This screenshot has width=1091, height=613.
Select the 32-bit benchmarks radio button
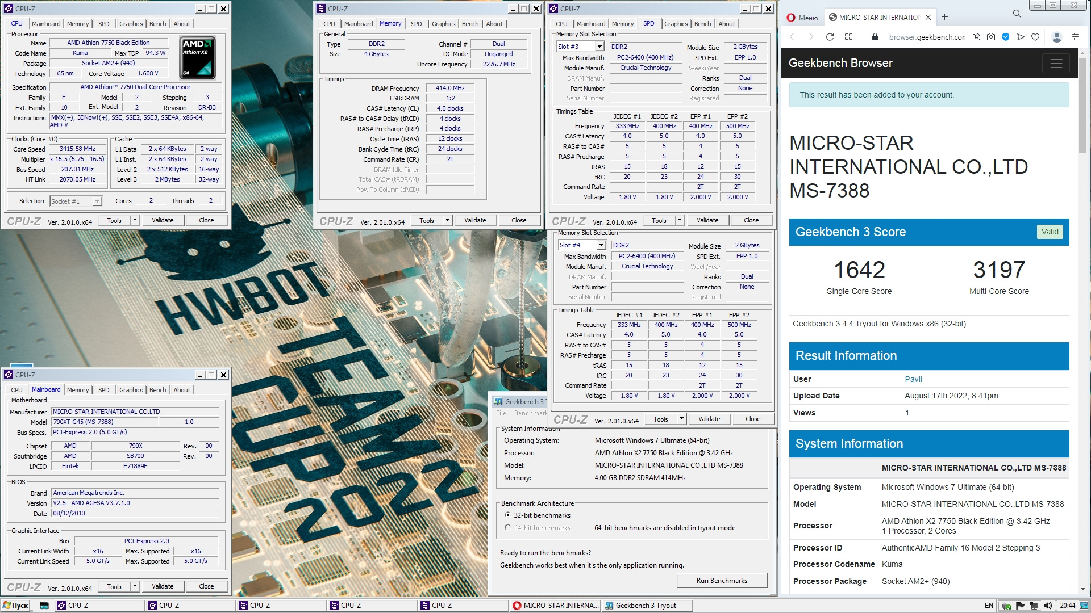[507, 515]
